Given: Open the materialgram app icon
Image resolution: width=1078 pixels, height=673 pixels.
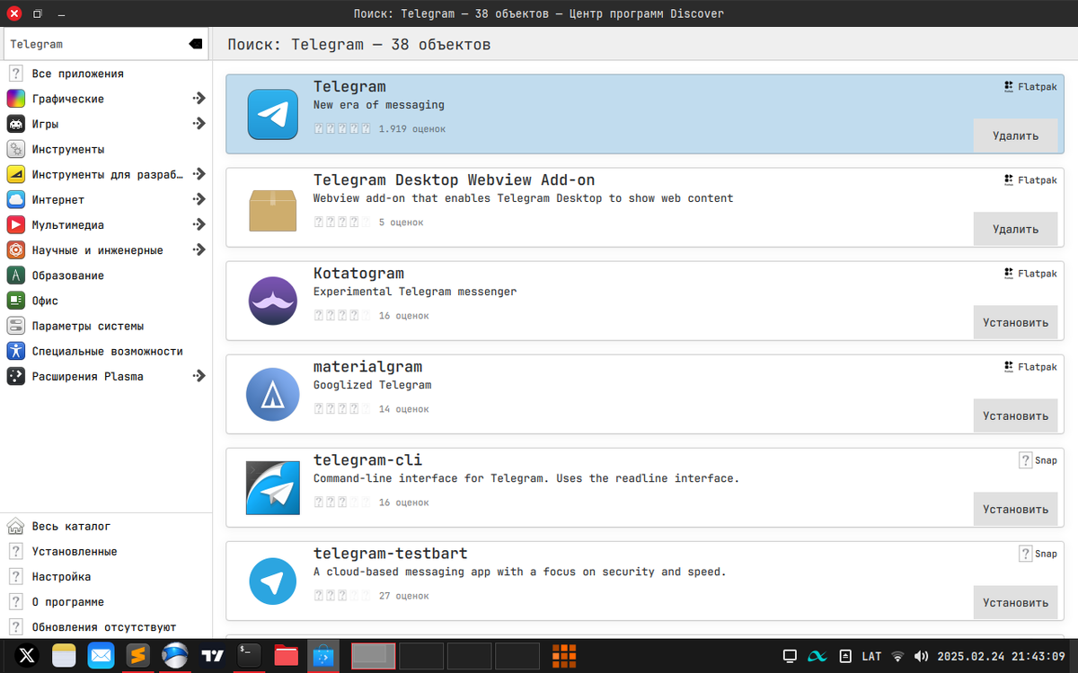Looking at the screenshot, I should tap(272, 394).
